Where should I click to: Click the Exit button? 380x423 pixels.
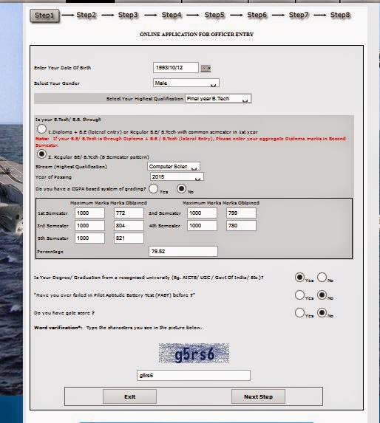click(129, 396)
